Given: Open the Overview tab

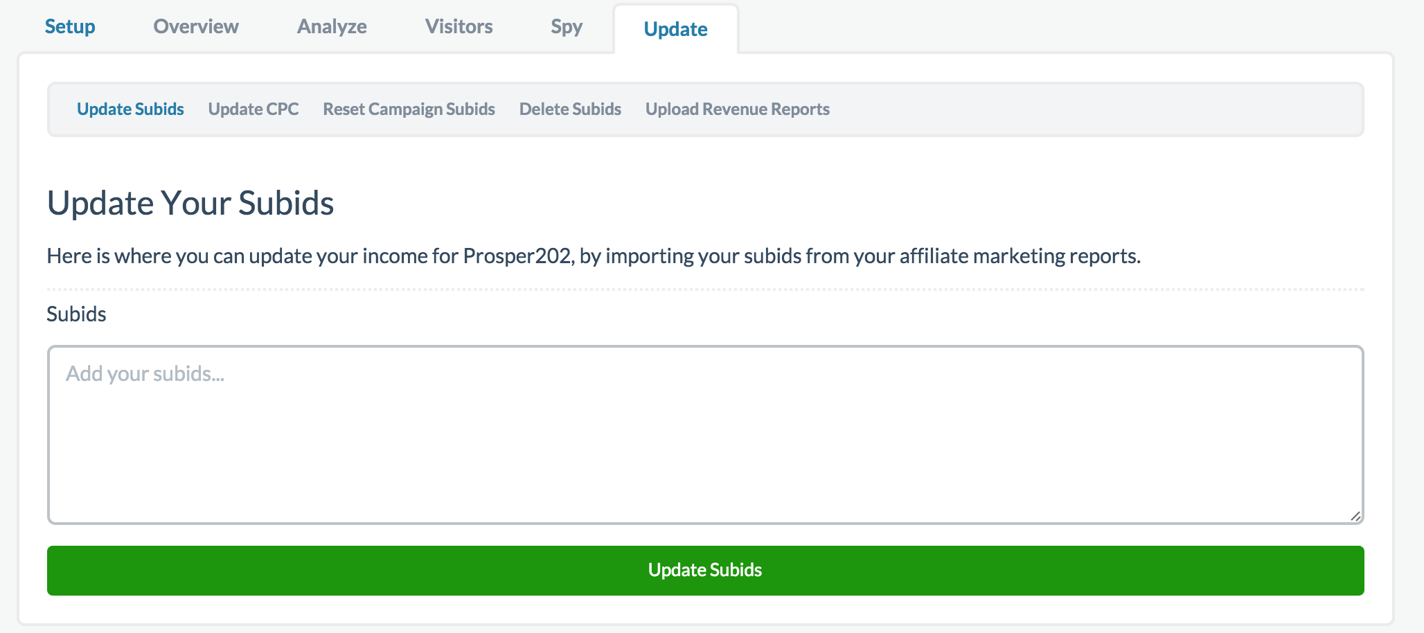Looking at the screenshot, I should [196, 26].
